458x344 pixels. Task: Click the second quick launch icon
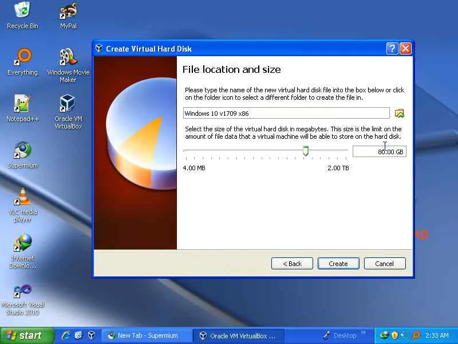point(78,335)
